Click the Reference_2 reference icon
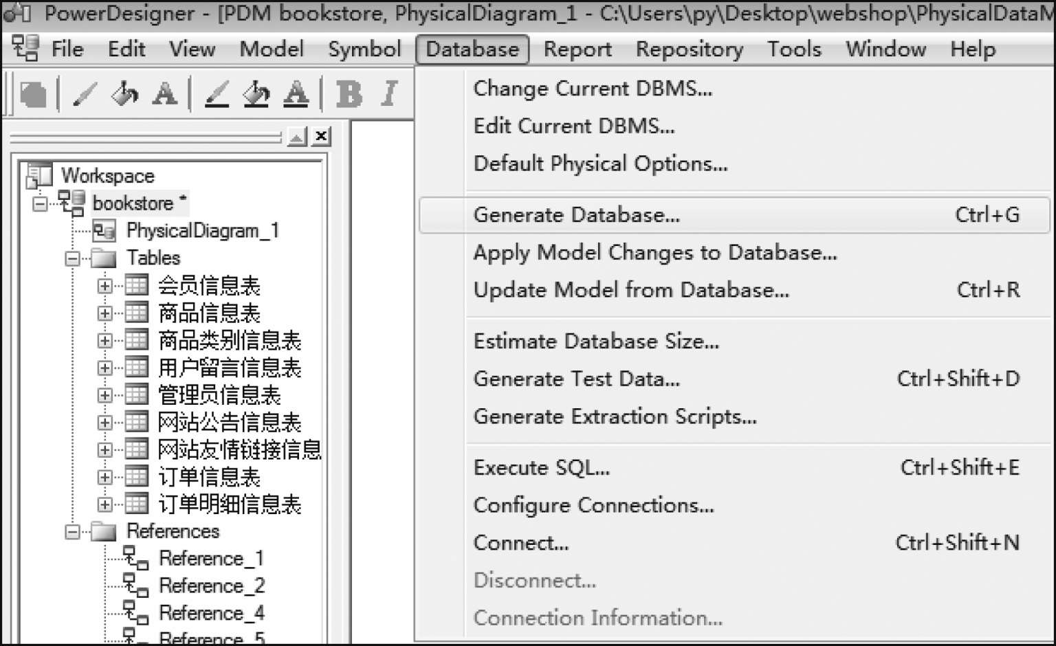This screenshot has width=1056, height=646. pyautogui.click(x=135, y=586)
